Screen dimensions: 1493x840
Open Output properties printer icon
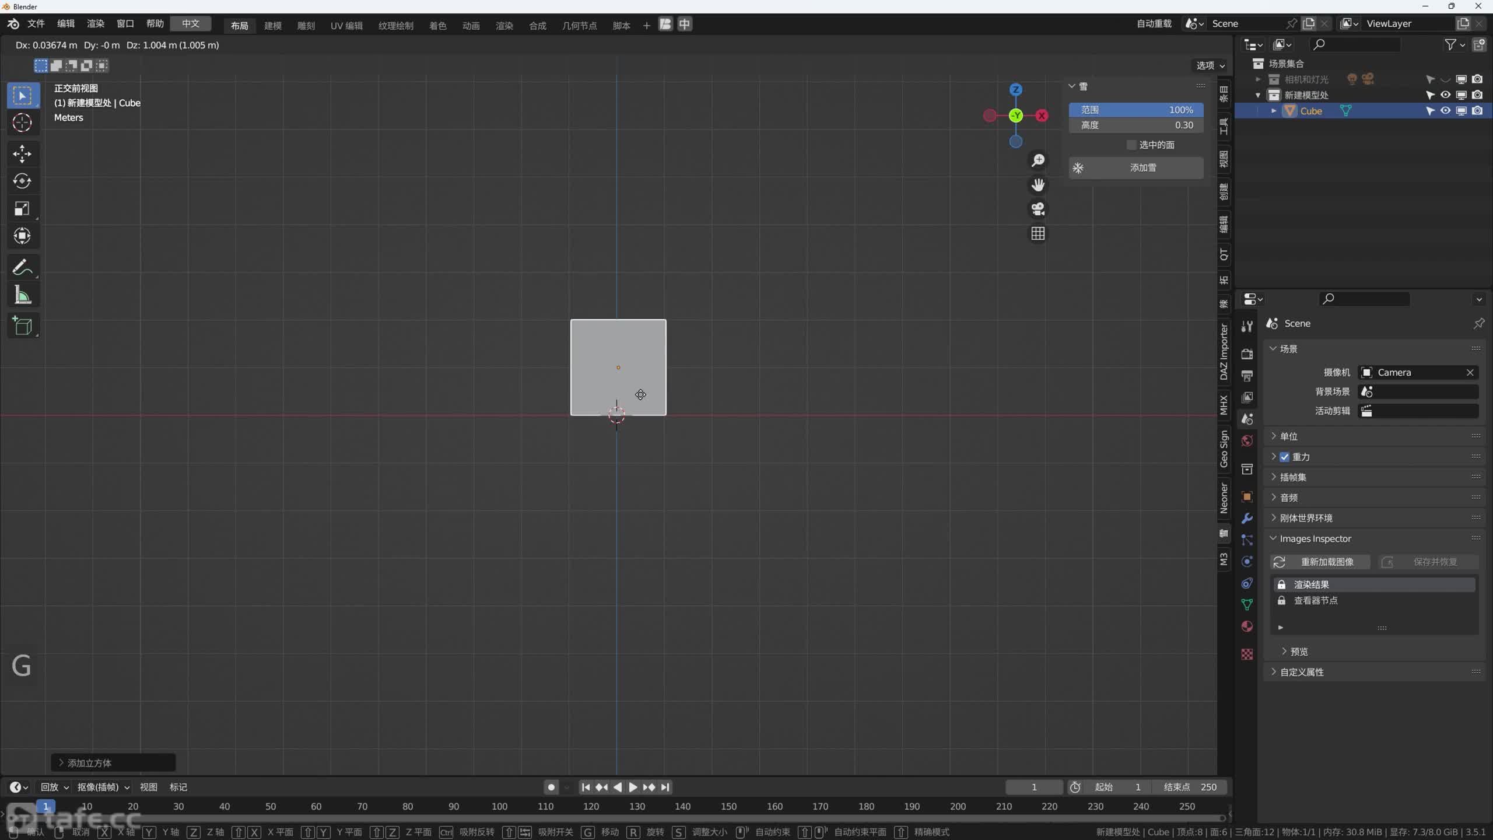pos(1247,376)
